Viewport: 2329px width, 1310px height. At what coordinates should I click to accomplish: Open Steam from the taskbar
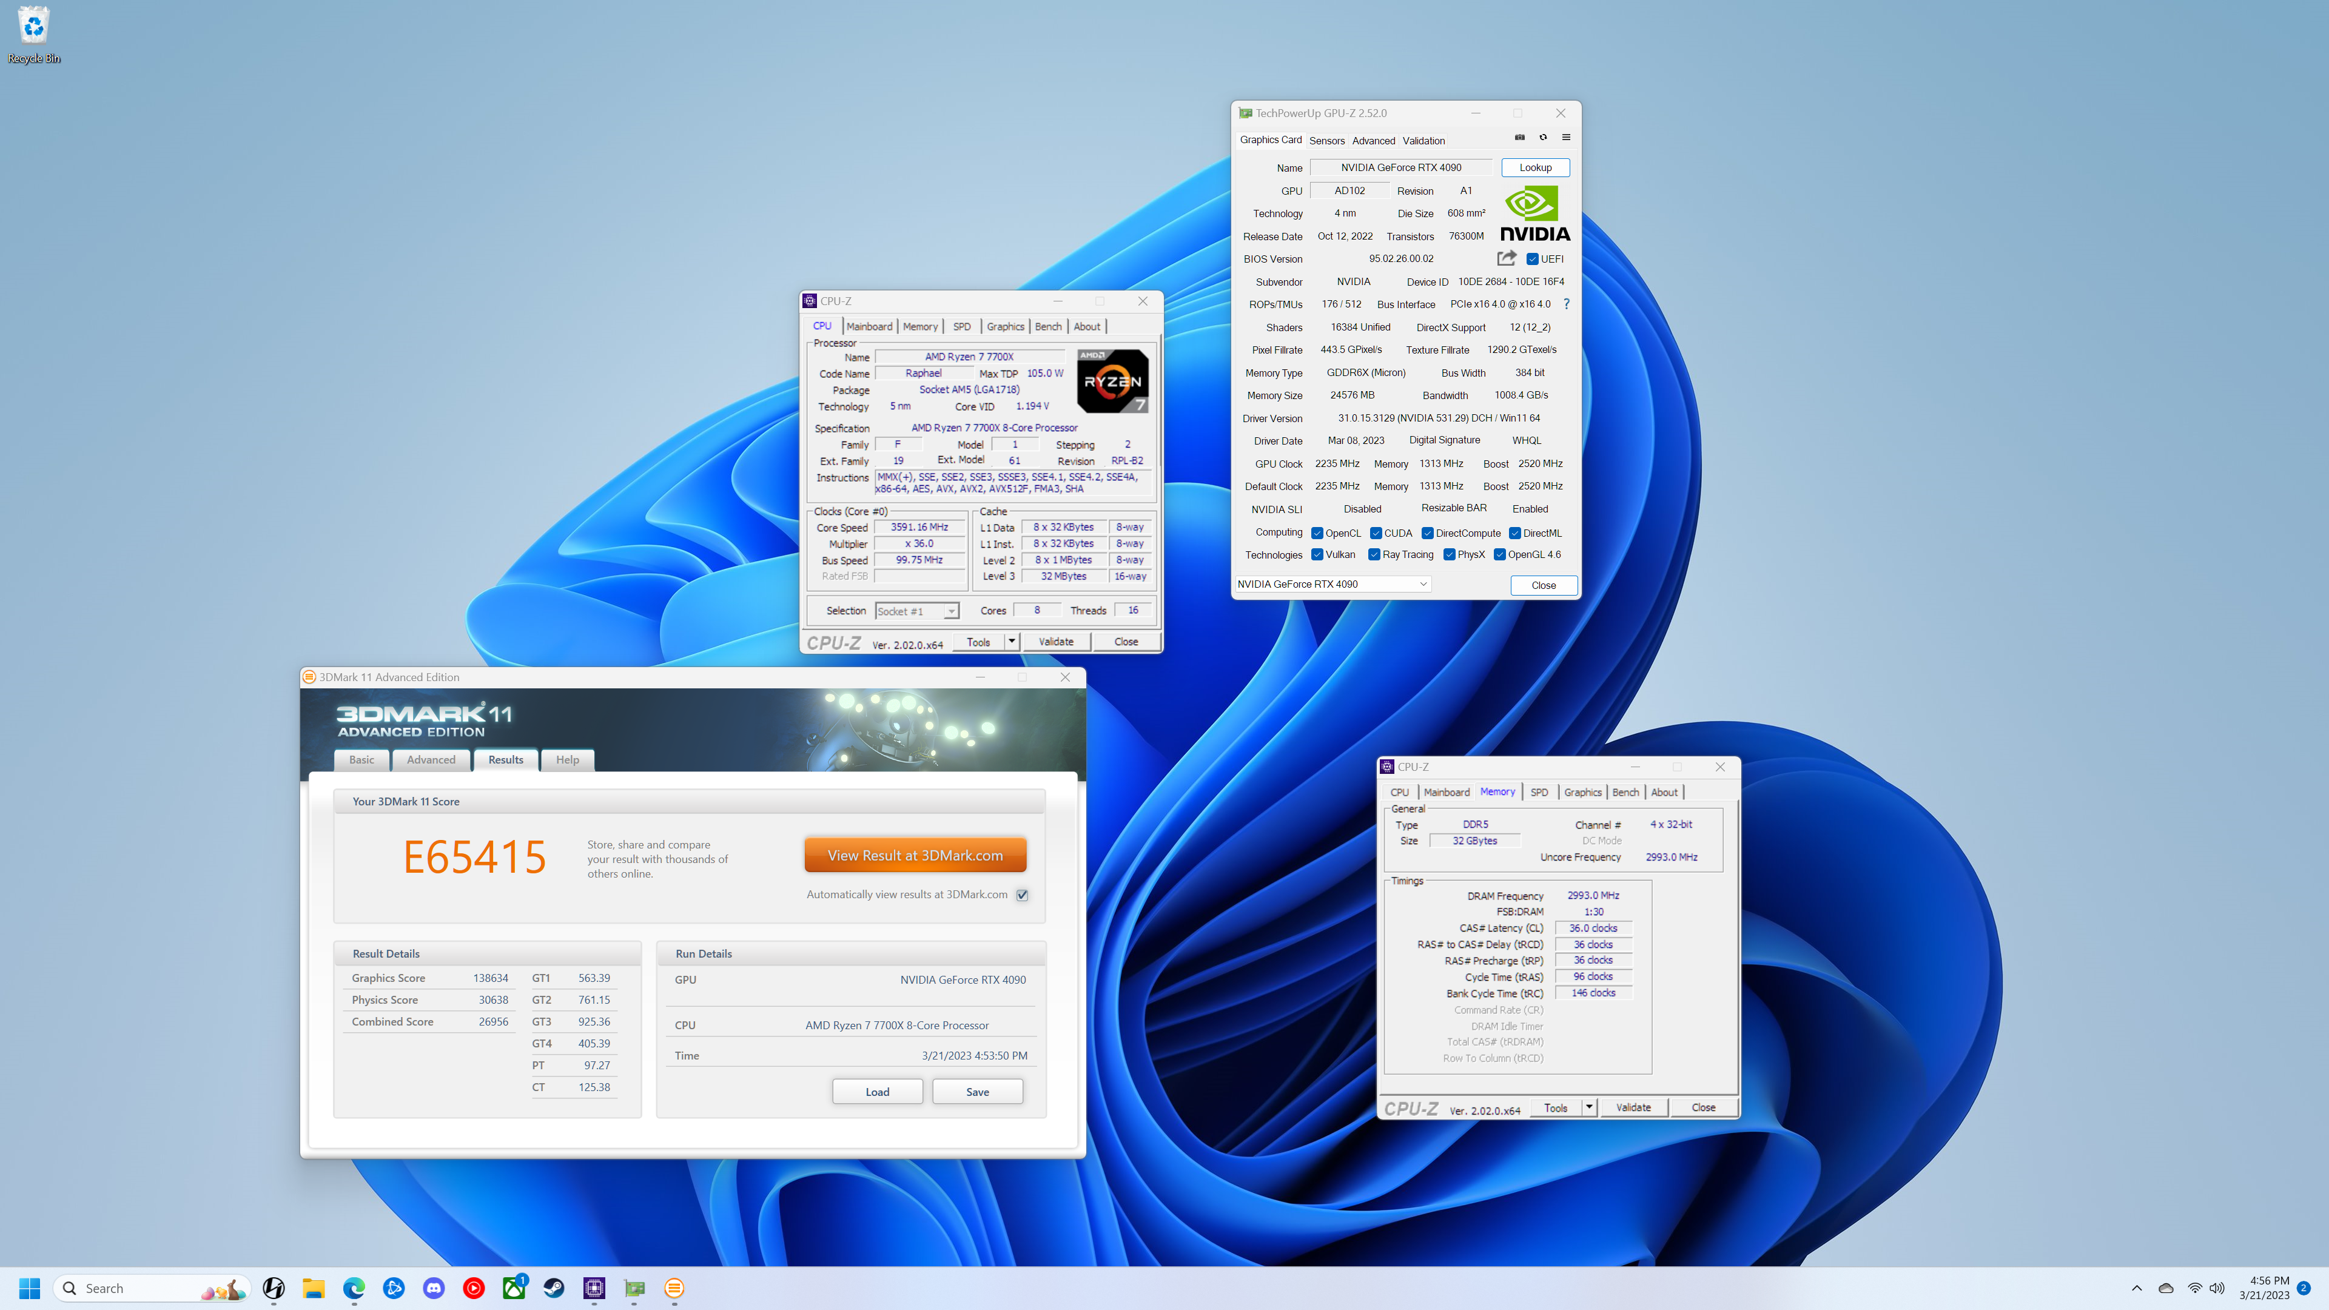click(x=554, y=1288)
